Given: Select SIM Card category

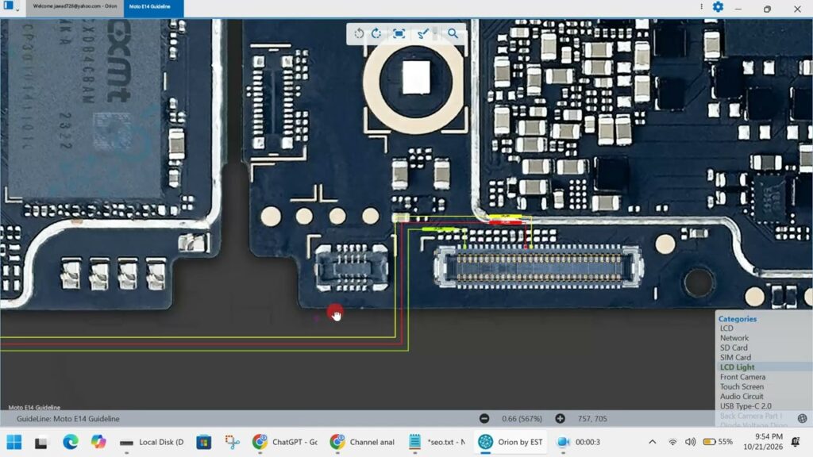Looking at the screenshot, I should [x=735, y=358].
